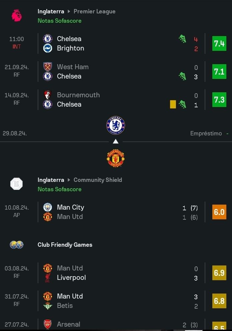Click the Brighton club badge
Image resolution: width=232 pixels, height=331 pixels.
tap(48, 48)
